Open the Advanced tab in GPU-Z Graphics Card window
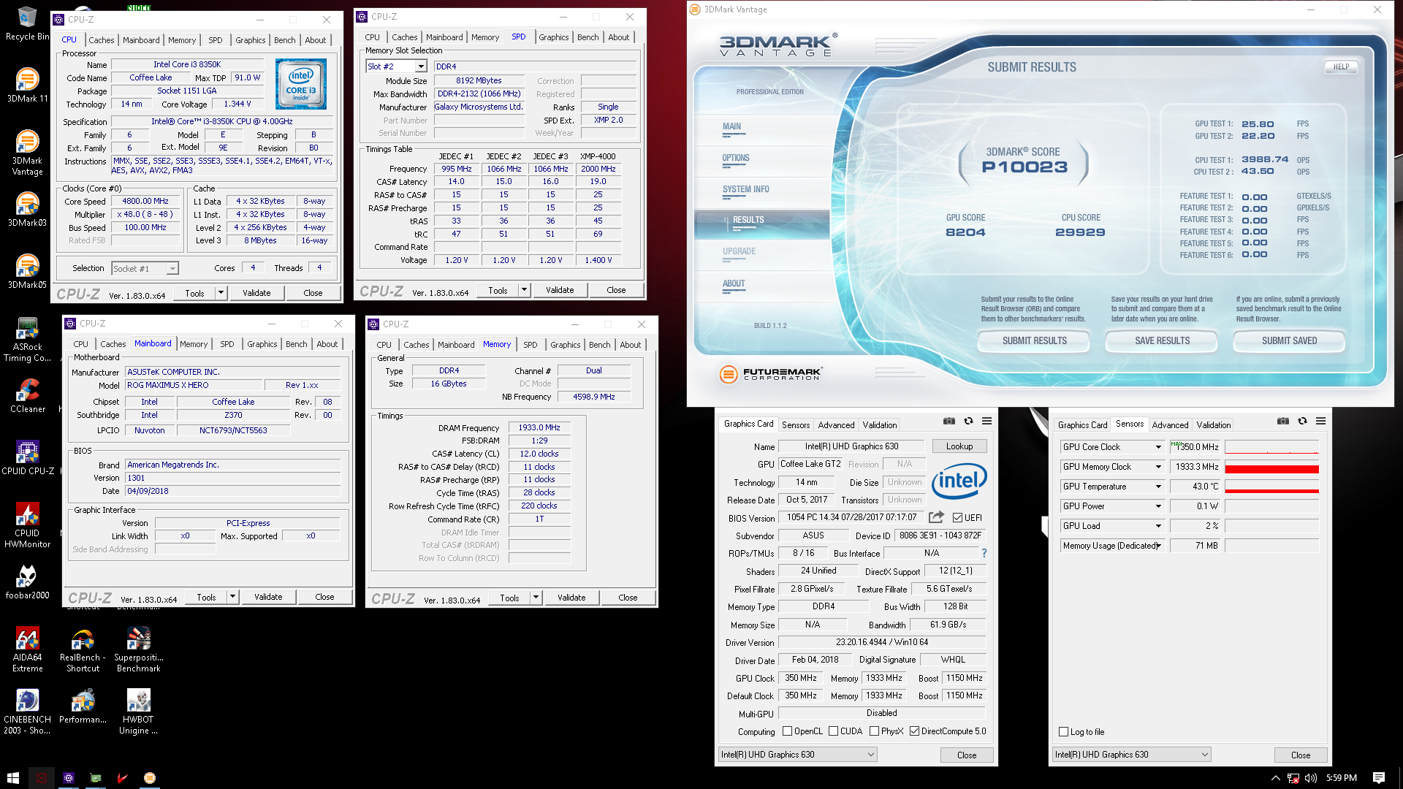 click(836, 425)
